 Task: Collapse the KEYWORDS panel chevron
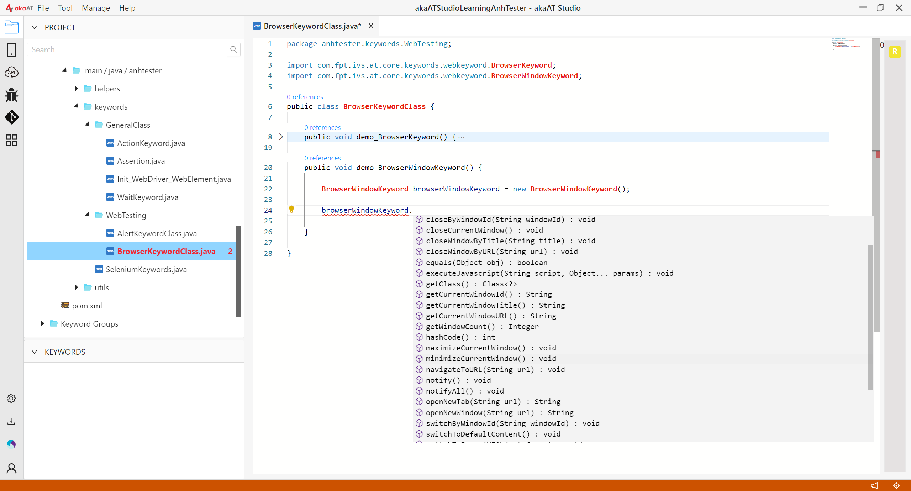click(x=34, y=352)
